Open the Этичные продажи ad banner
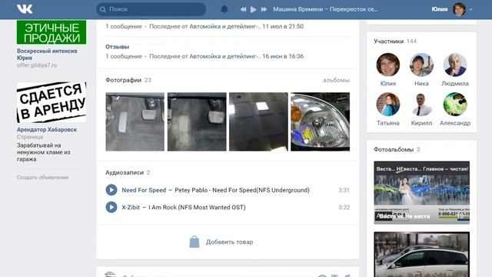 [52, 32]
